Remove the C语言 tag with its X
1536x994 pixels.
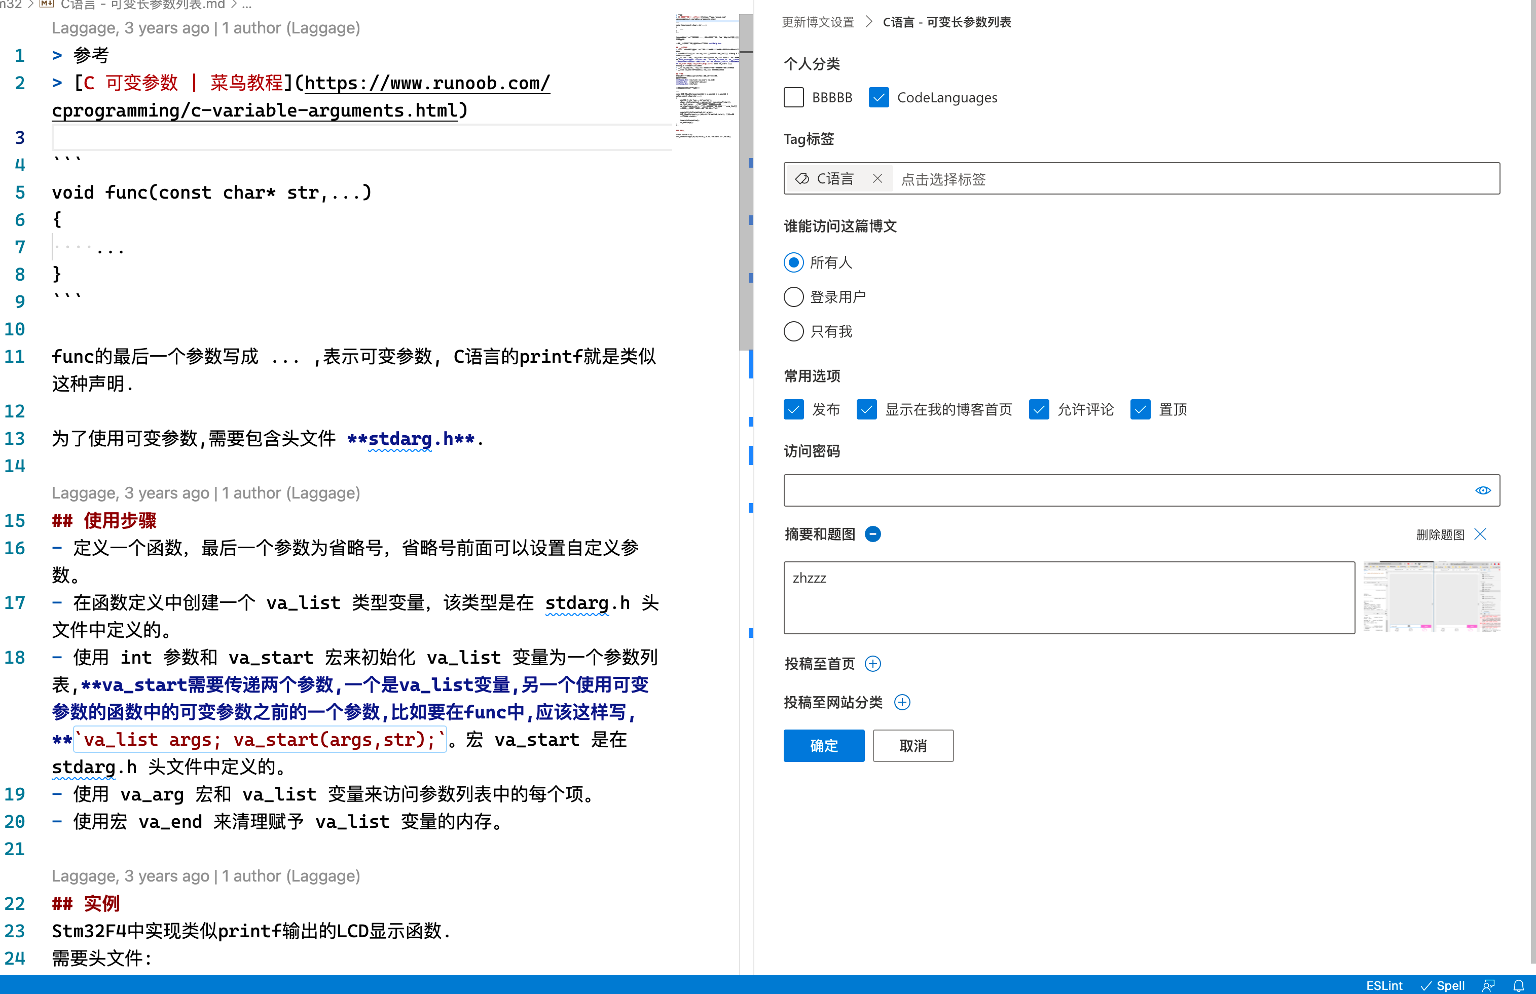click(x=877, y=179)
